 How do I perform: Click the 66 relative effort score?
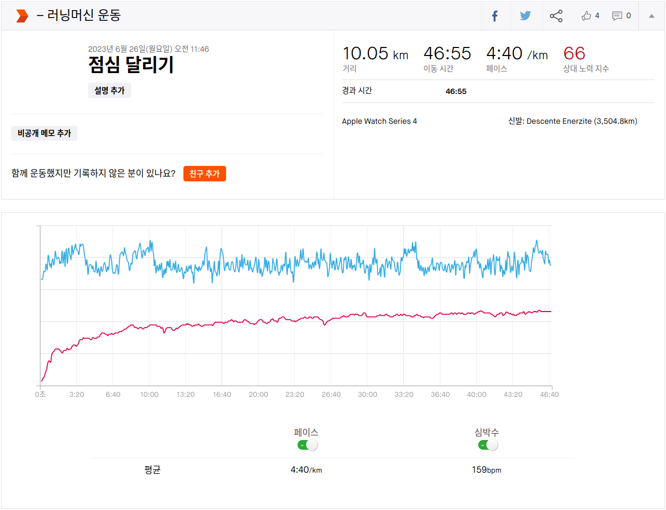(x=574, y=53)
